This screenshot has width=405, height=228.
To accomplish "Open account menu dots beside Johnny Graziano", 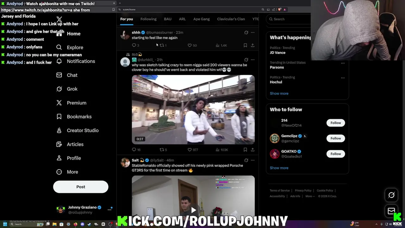I will pos(109,210).
